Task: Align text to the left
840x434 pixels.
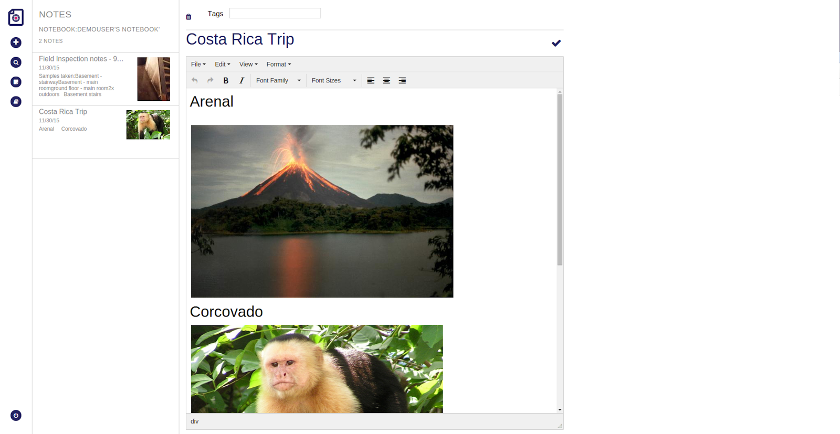Action: (x=371, y=80)
